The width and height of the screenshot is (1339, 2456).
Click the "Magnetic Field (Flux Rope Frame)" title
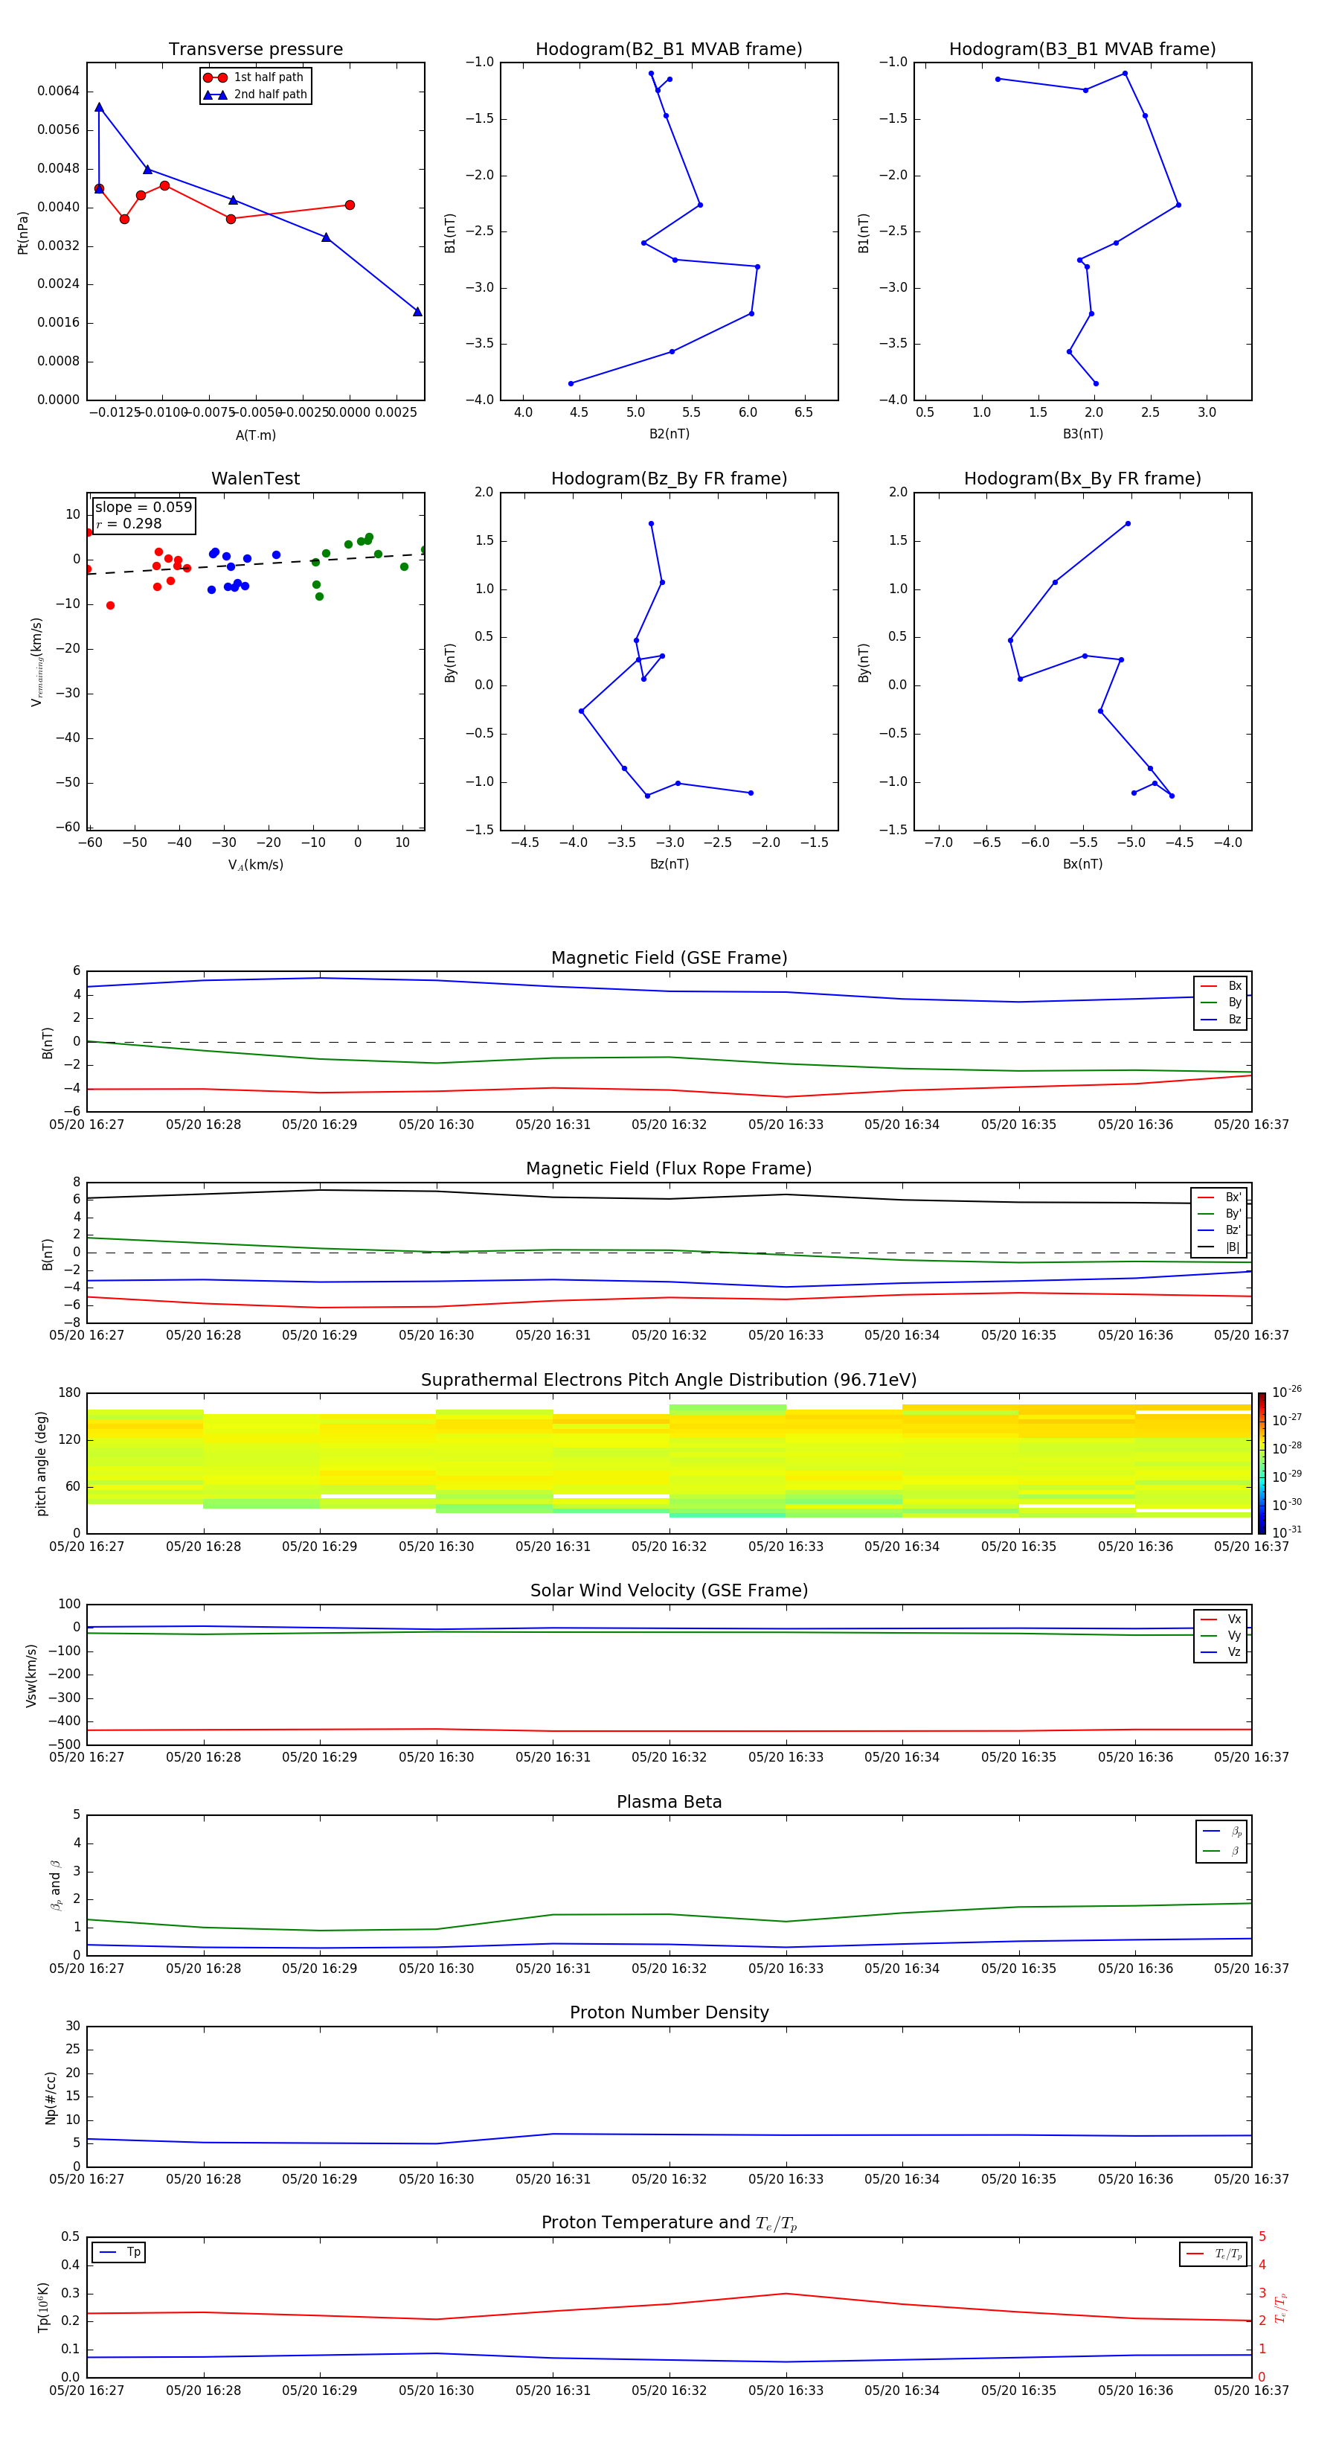pyautogui.click(x=669, y=1169)
